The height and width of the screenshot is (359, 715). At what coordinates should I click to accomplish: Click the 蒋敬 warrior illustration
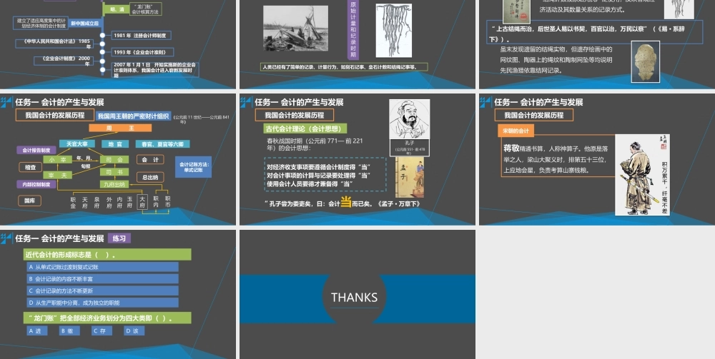643,175
